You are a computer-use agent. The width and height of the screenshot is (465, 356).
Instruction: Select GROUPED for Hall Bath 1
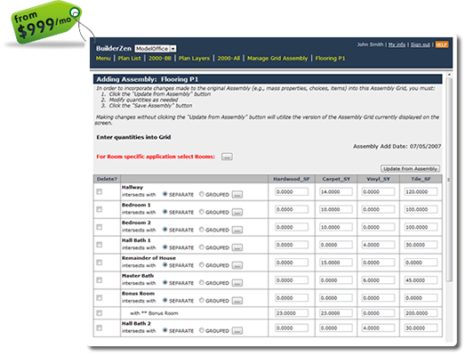click(202, 247)
